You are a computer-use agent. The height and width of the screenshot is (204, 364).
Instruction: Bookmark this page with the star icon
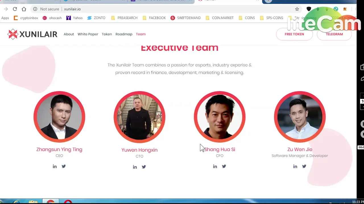point(297,9)
